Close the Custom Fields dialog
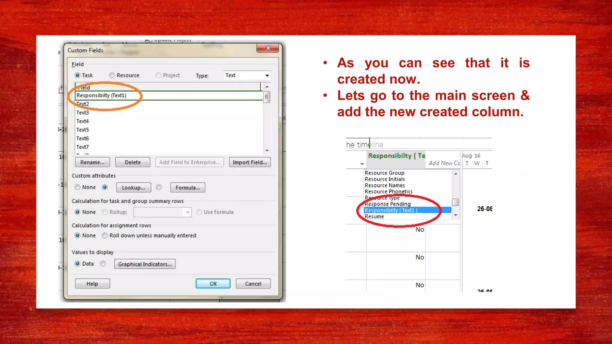The image size is (612, 344). 268,48
